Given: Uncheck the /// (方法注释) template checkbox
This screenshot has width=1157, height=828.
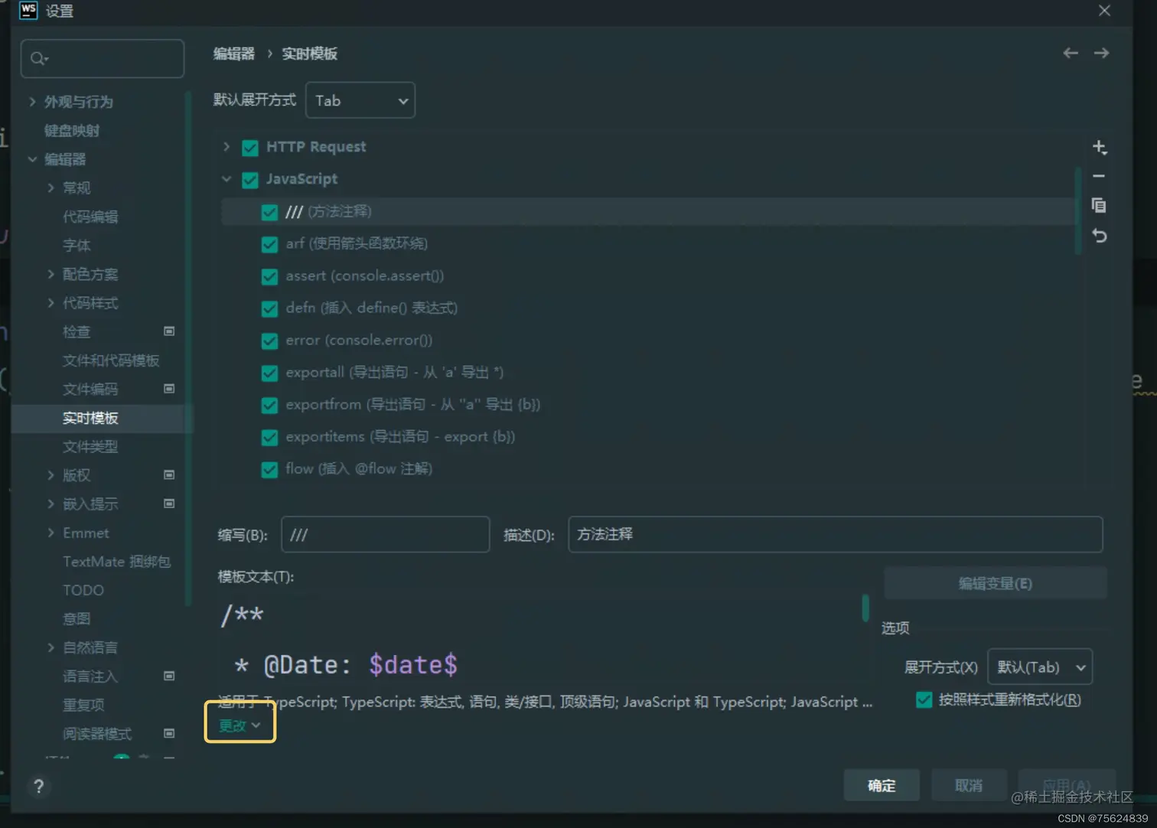Looking at the screenshot, I should 269,212.
